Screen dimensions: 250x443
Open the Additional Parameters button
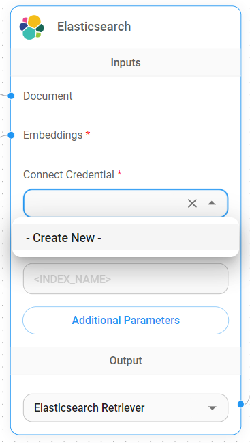[x=125, y=321]
